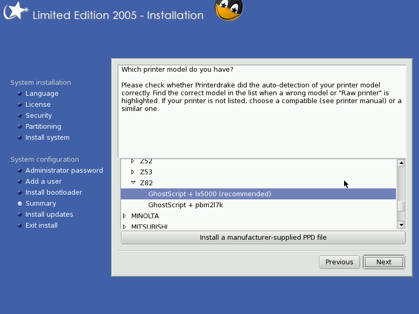This screenshot has width=419, height=314.
Task: Click the Install bootloader step label
Action: (54, 192)
